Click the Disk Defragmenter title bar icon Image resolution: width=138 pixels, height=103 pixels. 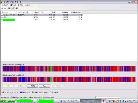2,2
